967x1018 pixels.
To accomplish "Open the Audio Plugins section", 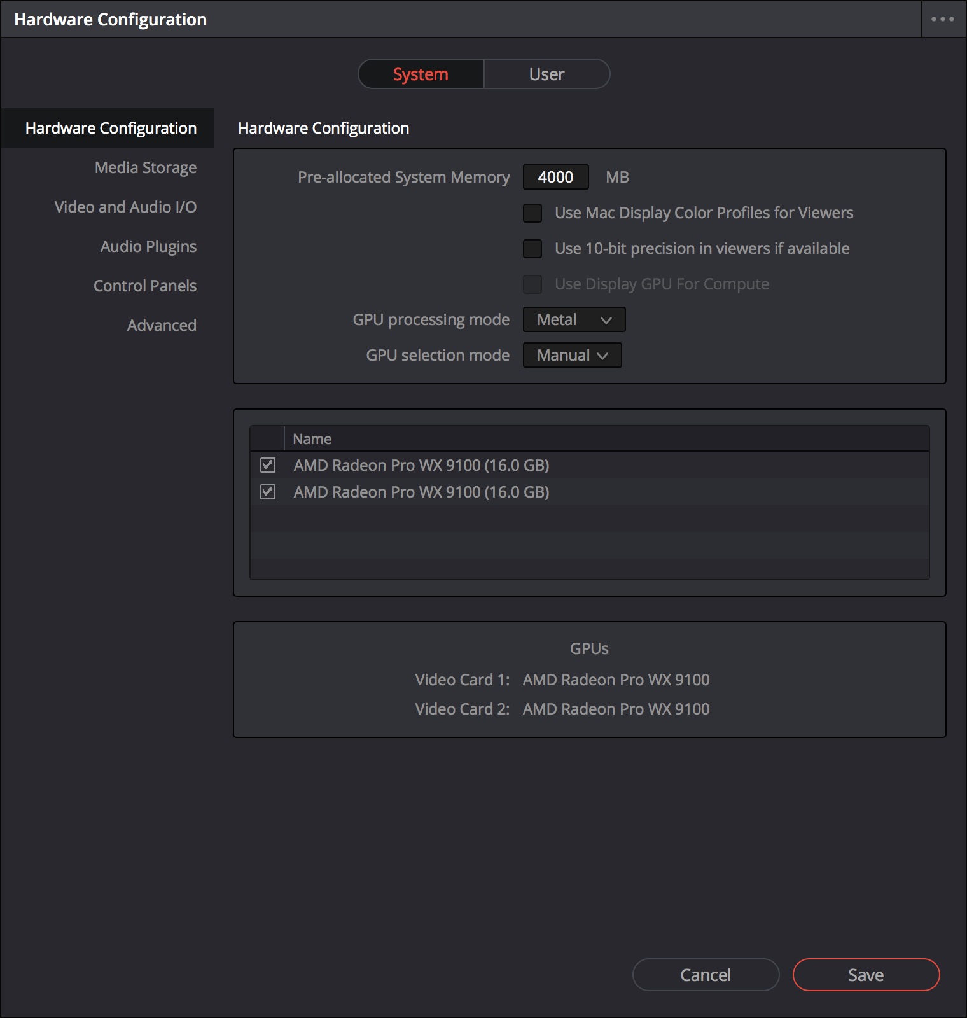I will (x=148, y=247).
